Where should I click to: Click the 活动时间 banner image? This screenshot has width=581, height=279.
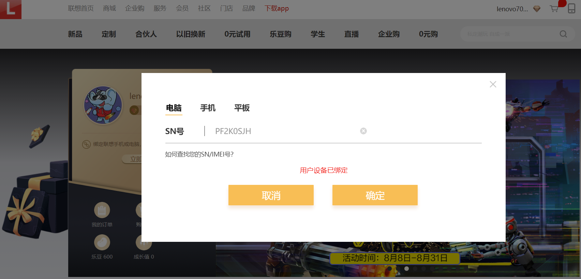[395, 258]
